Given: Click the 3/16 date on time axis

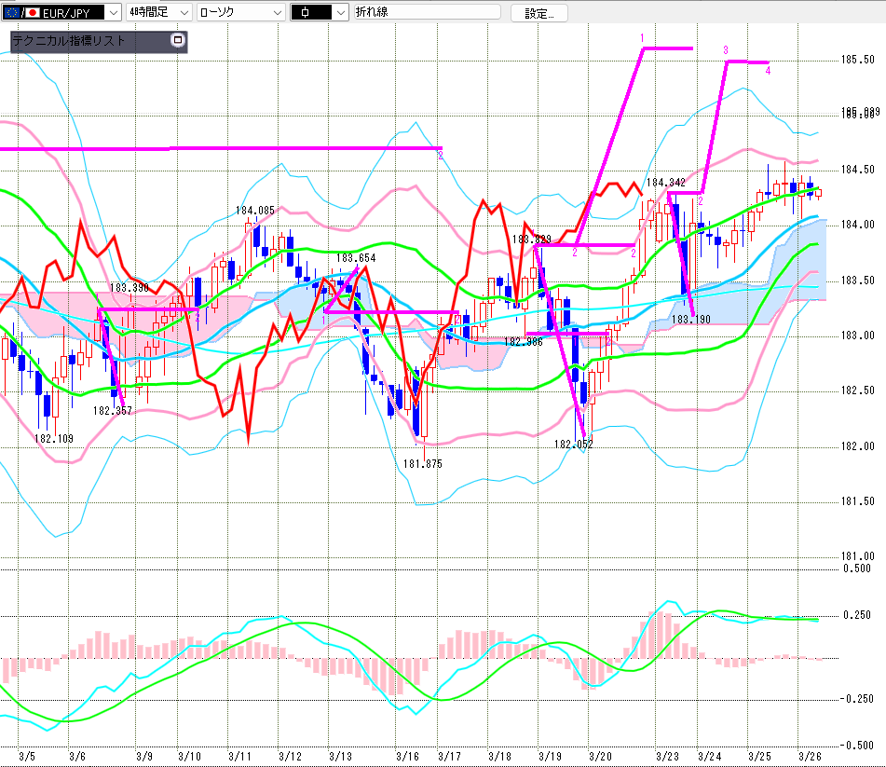Looking at the screenshot, I should (407, 756).
